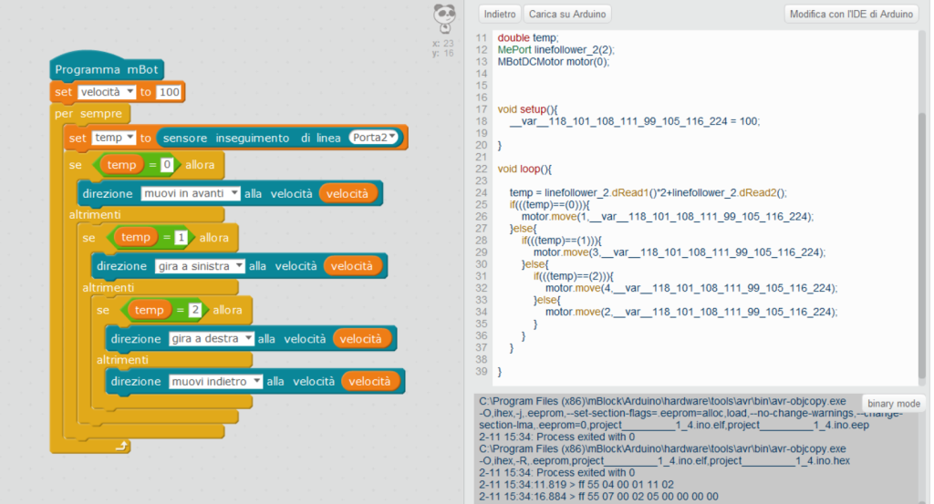This screenshot has height=504, width=934.
Task: Open 'muovi indietro' direction dropdown
Action: click(215, 382)
